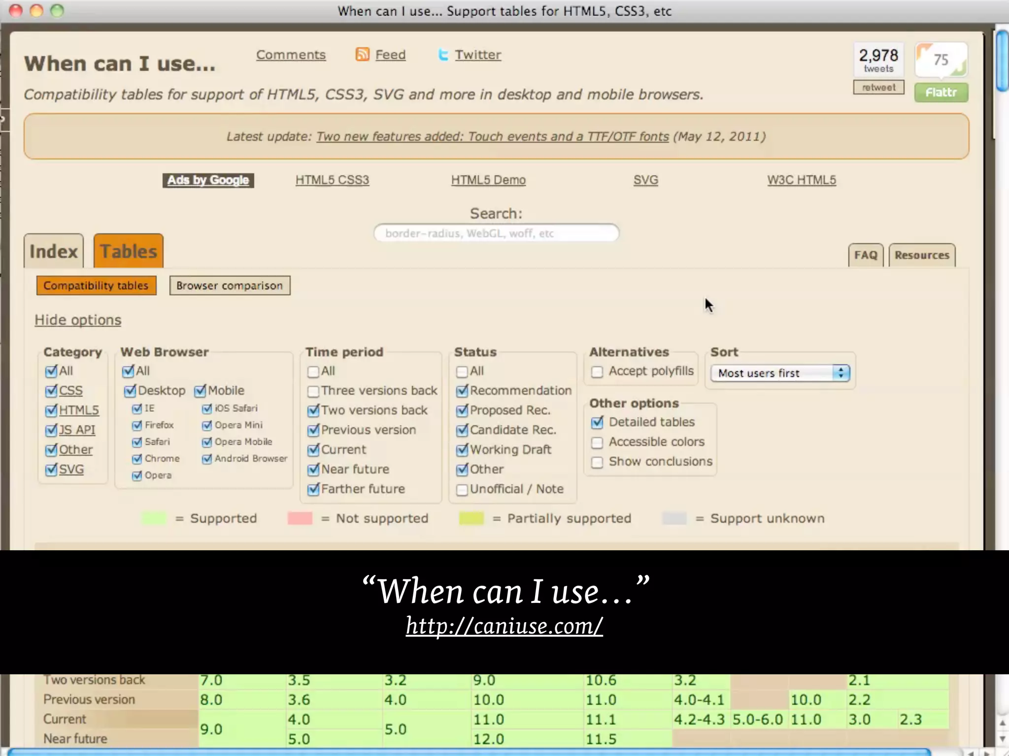Click the yellow Partially supported swatch

471,518
